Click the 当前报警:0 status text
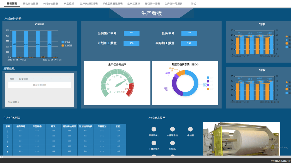291x163 pixels. [13, 102]
